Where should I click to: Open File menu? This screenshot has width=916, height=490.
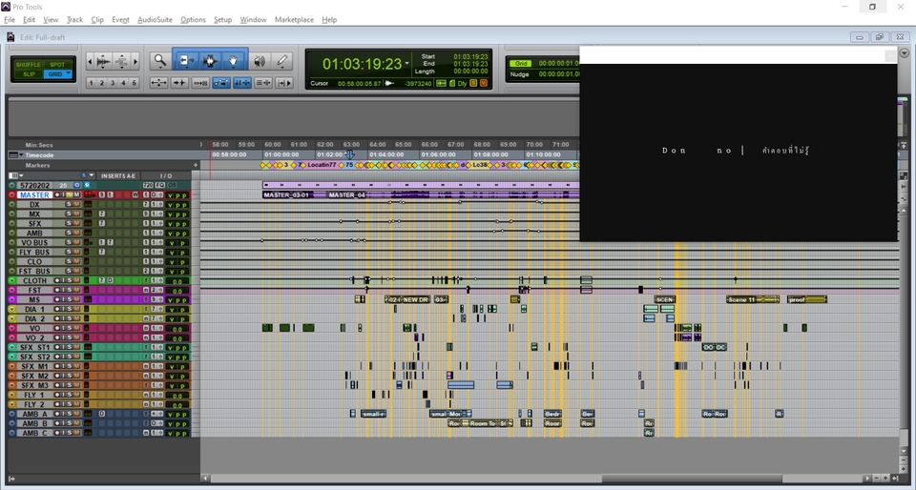click(10, 19)
